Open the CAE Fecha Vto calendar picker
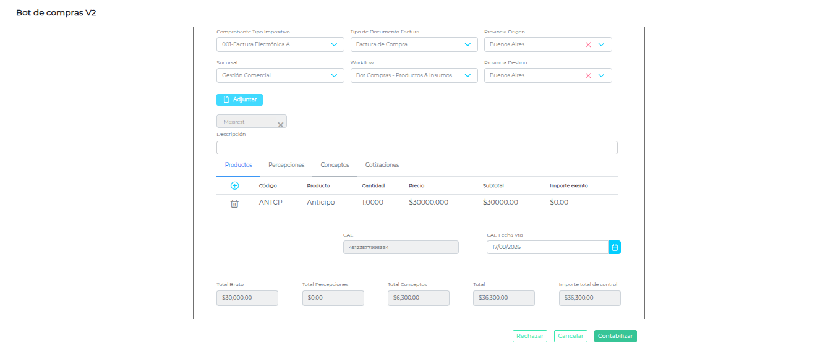 tap(615, 247)
